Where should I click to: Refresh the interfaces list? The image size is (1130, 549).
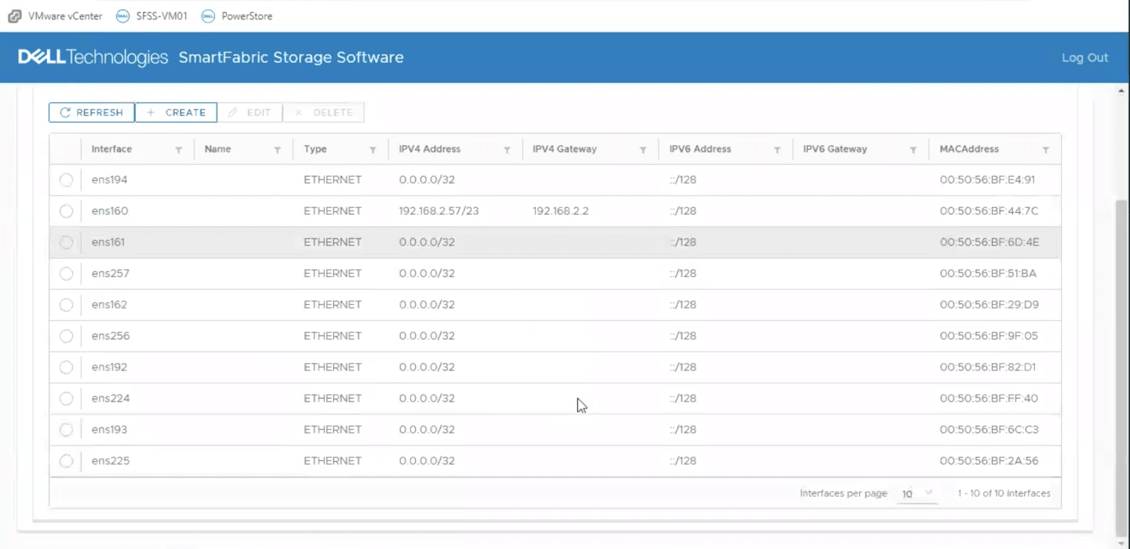(92, 112)
